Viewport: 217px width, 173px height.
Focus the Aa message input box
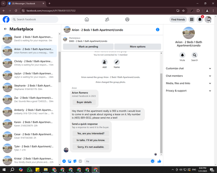pyautogui.click(x=118, y=161)
